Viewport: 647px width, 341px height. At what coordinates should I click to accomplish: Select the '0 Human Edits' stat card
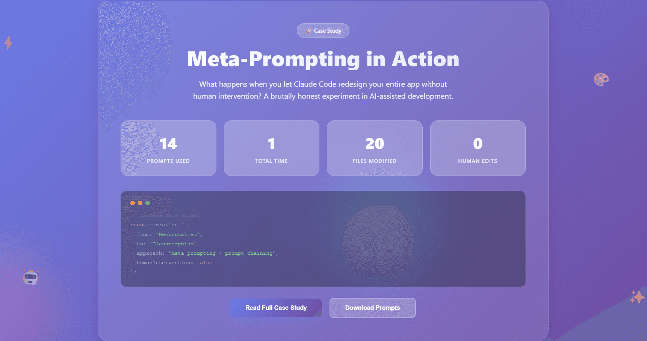coord(478,148)
